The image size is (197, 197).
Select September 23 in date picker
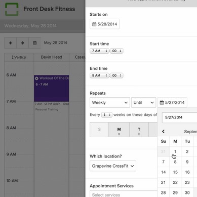pyautogui.click(x=187, y=182)
